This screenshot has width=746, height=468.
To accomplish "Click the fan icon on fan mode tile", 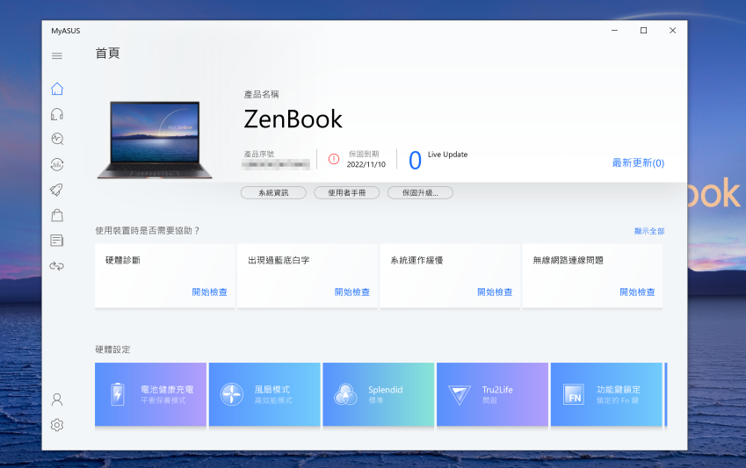I will pyautogui.click(x=232, y=394).
